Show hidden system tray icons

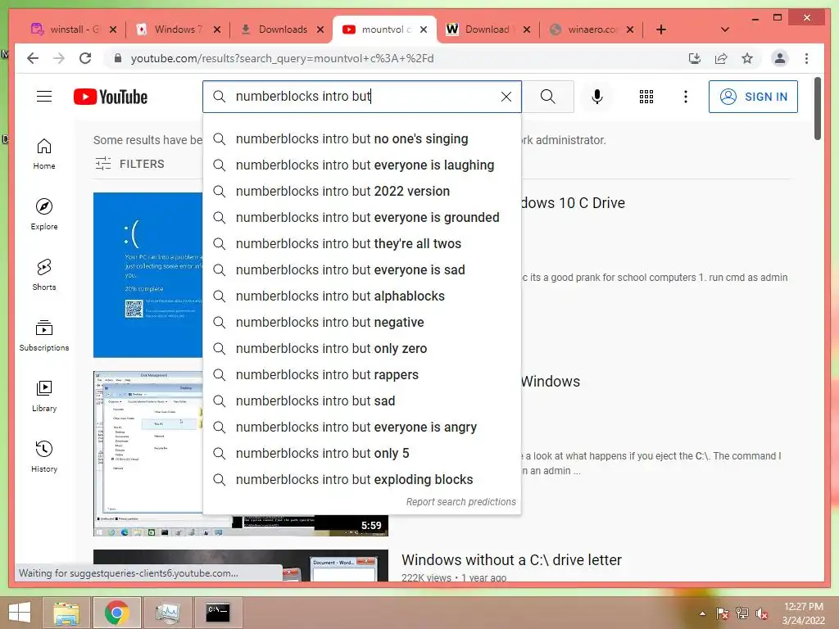point(702,613)
